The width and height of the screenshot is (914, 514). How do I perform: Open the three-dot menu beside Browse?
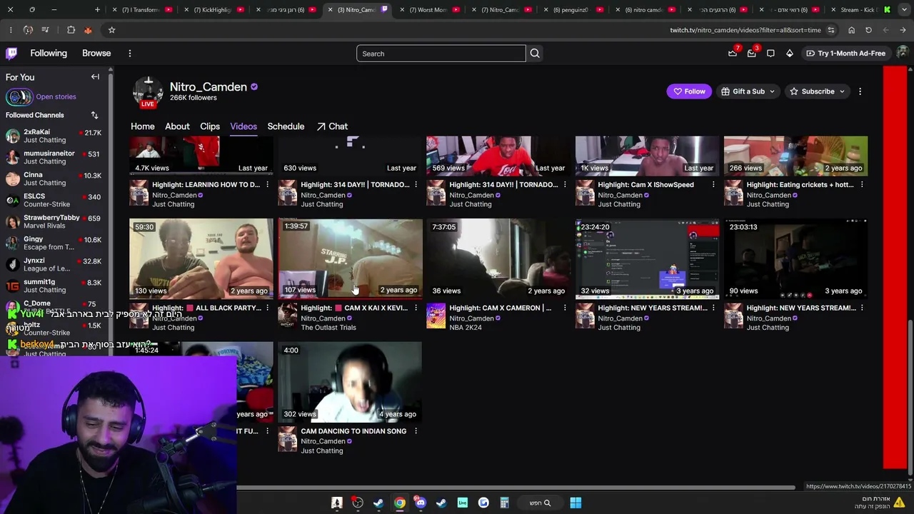[x=130, y=54]
